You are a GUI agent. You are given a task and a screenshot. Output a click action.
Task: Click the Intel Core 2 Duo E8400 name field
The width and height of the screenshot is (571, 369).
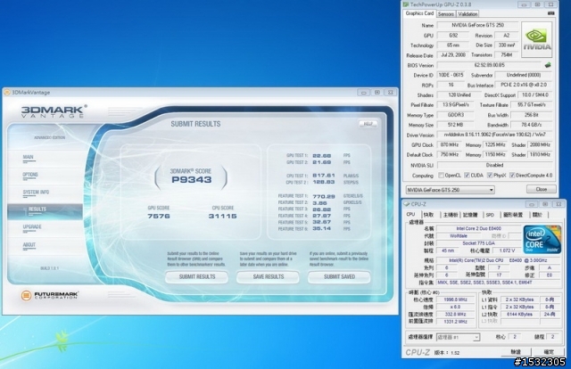click(x=478, y=228)
